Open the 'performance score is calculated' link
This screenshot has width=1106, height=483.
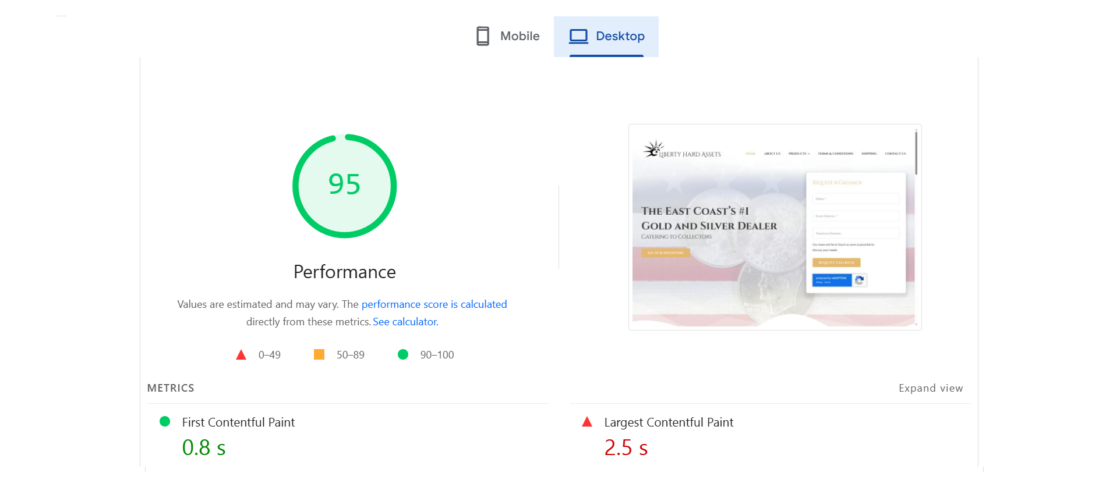click(x=434, y=304)
